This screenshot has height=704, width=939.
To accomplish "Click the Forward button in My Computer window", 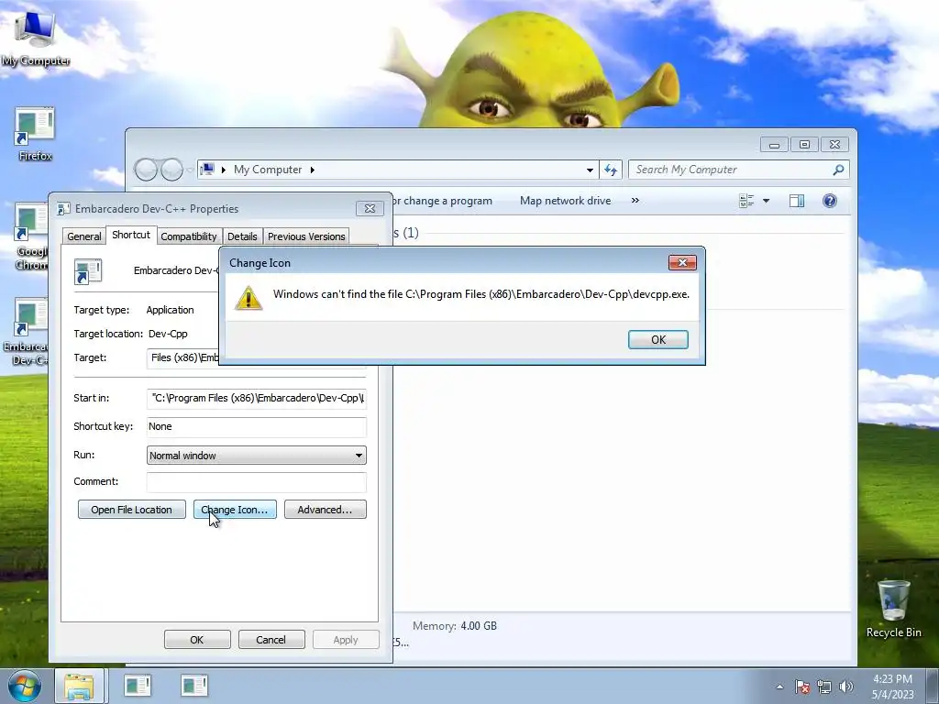I will (x=171, y=170).
